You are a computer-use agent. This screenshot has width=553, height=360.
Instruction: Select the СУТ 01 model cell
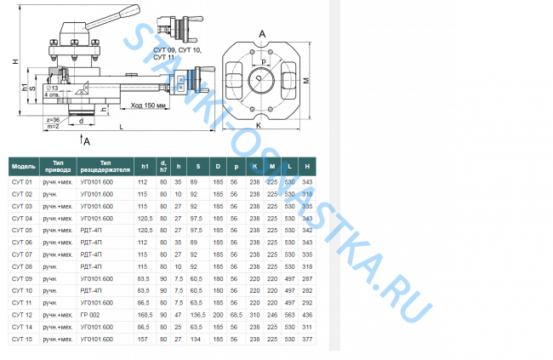[x=22, y=182]
